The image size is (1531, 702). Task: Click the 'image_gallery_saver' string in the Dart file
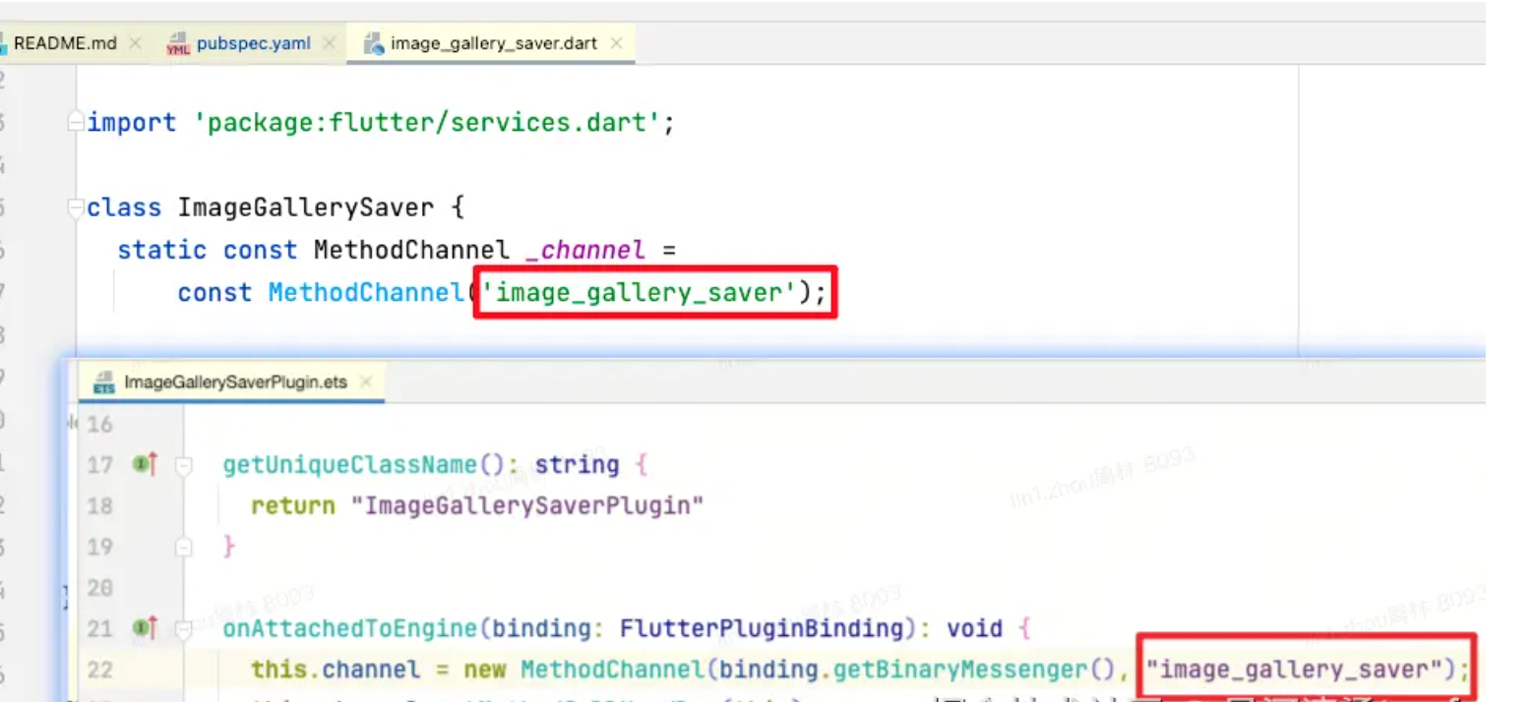(639, 293)
